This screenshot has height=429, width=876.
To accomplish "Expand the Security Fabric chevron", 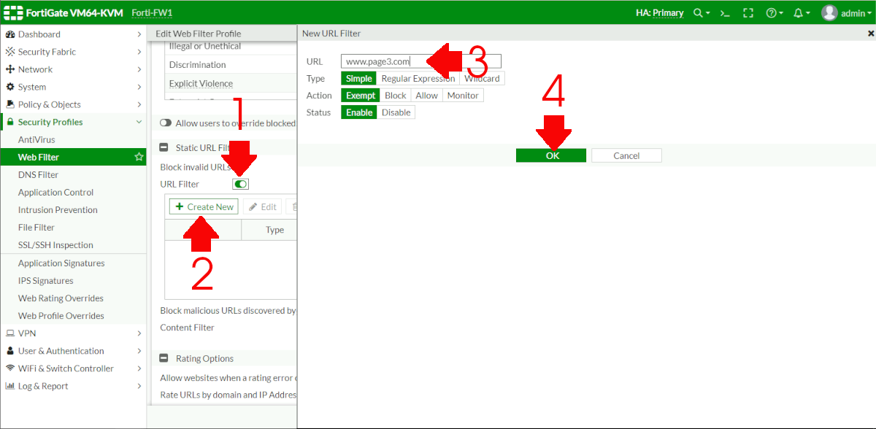I will [x=139, y=52].
